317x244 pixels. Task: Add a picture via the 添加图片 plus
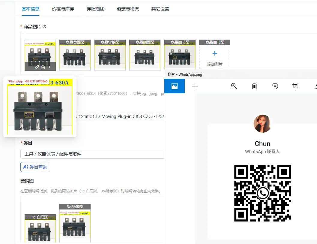[x=214, y=54]
